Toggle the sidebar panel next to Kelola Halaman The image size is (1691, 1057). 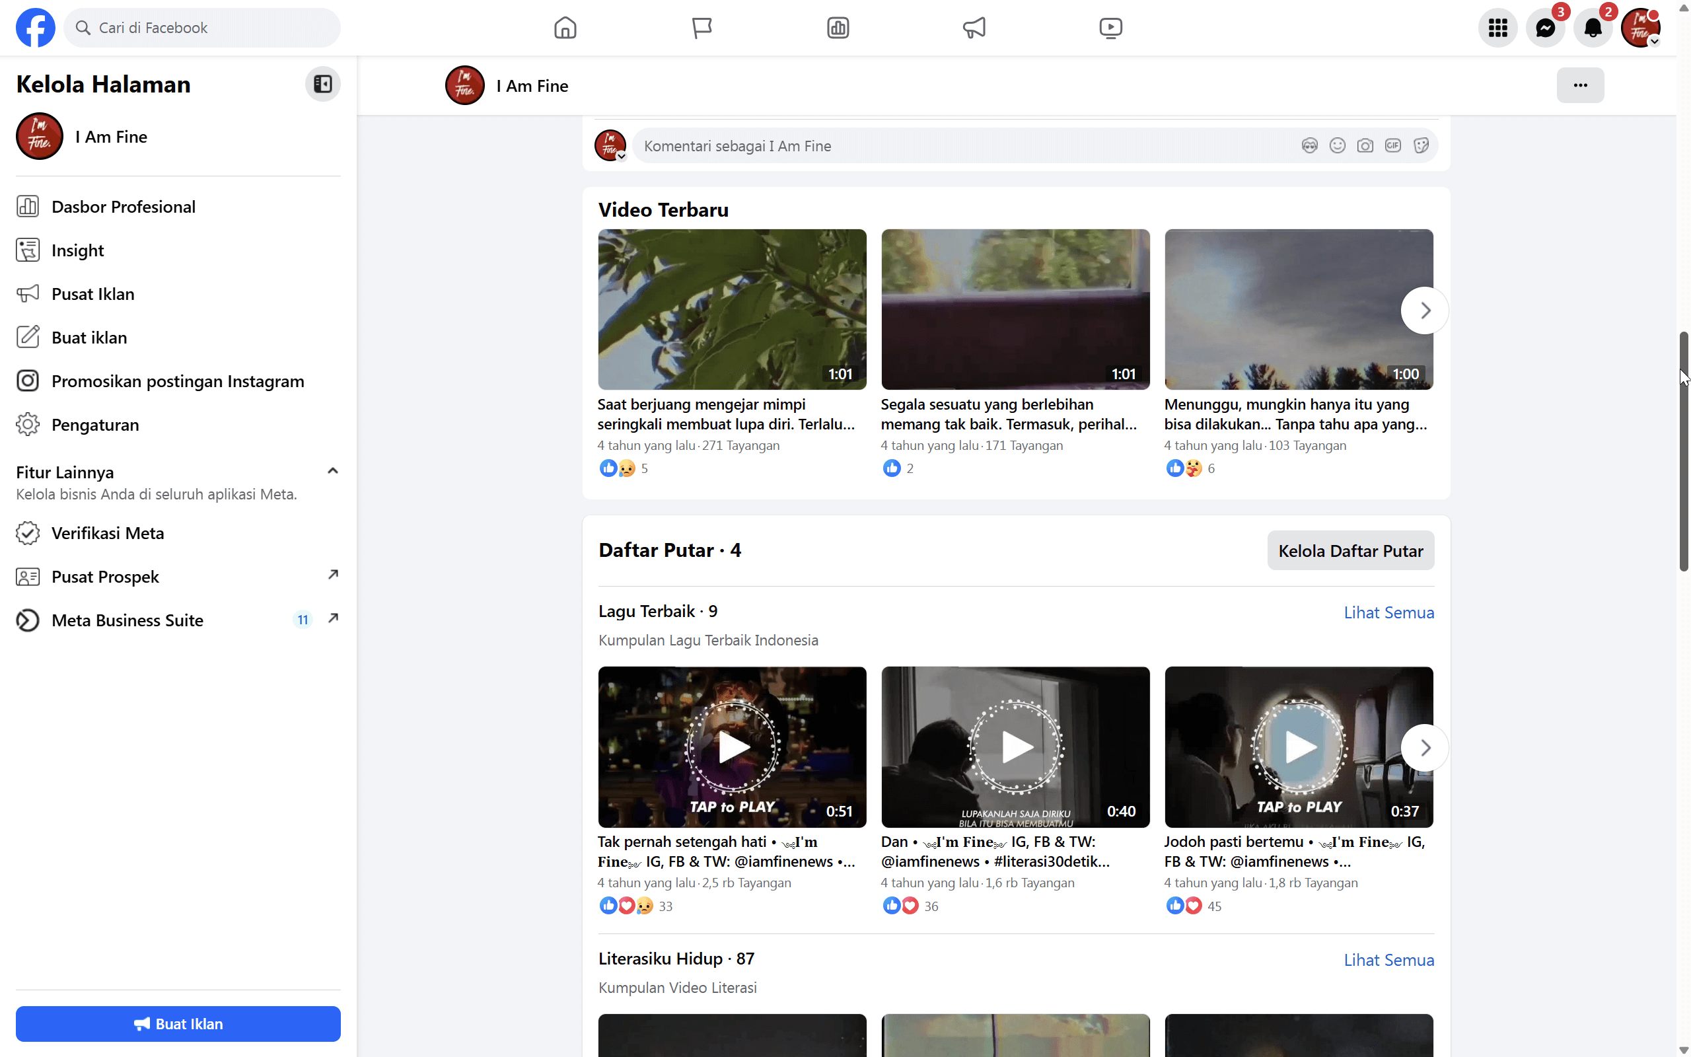tap(322, 84)
